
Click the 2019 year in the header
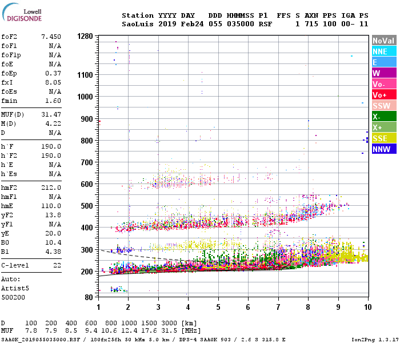pyautogui.click(x=167, y=24)
